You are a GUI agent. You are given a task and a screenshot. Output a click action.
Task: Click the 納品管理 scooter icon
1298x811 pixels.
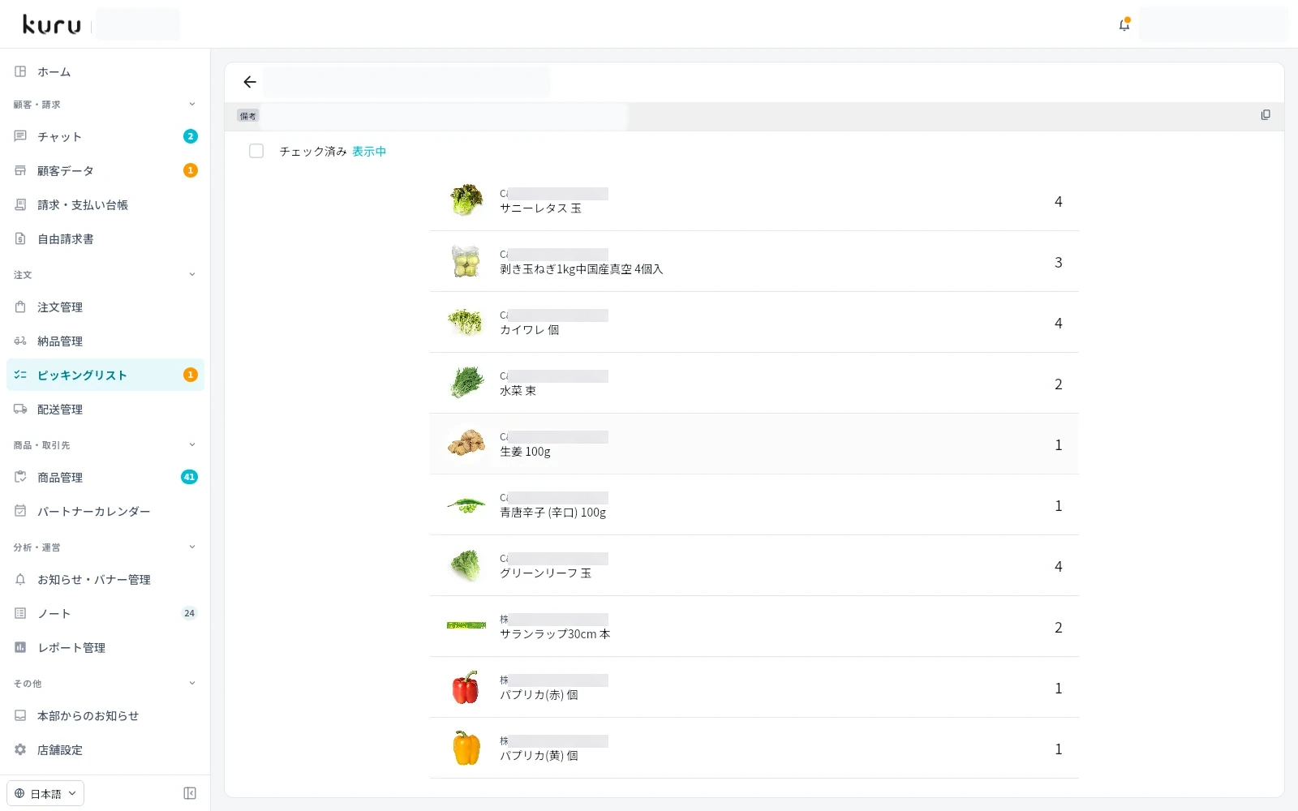click(20, 341)
